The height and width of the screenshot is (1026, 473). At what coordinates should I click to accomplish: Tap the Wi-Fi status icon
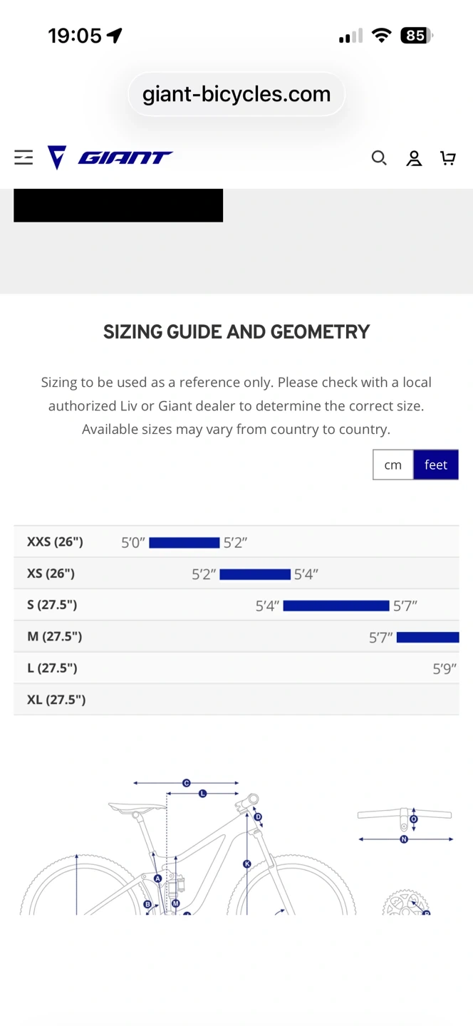click(382, 36)
